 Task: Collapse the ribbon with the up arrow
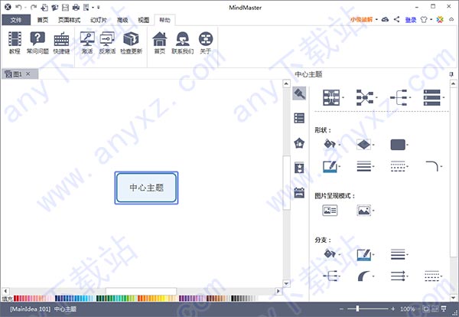pyautogui.click(x=451, y=19)
